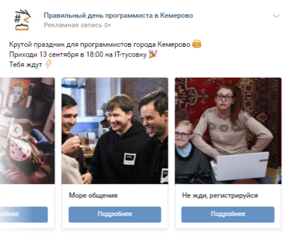Click the Море общения card title
Viewport: 289px width, 238px height.
click(93, 195)
